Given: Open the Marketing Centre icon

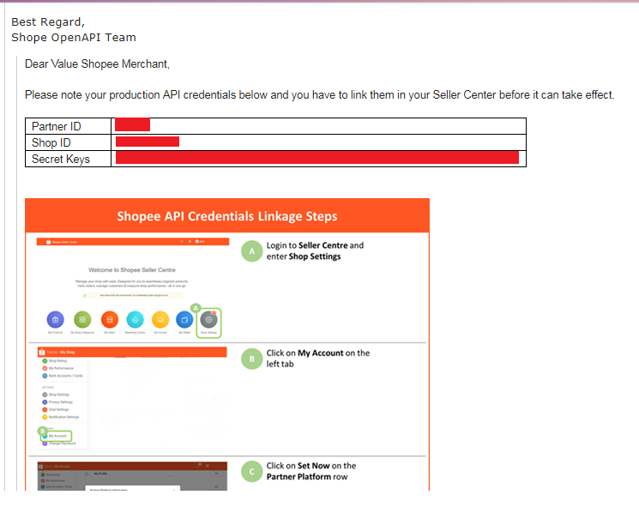Looking at the screenshot, I should coord(135,319).
